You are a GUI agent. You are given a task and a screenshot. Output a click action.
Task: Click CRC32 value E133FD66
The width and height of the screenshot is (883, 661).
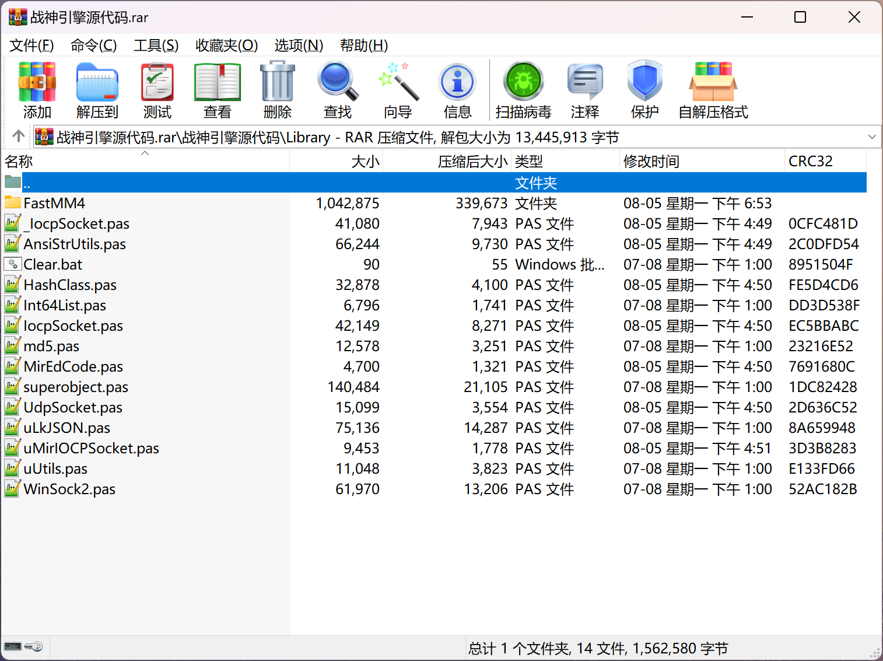click(x=822, y=468)
